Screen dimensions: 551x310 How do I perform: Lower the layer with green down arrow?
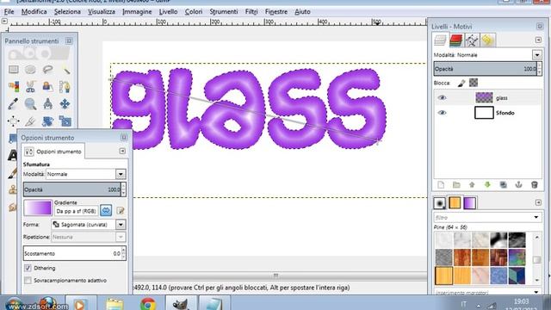(x=487, y=185)
